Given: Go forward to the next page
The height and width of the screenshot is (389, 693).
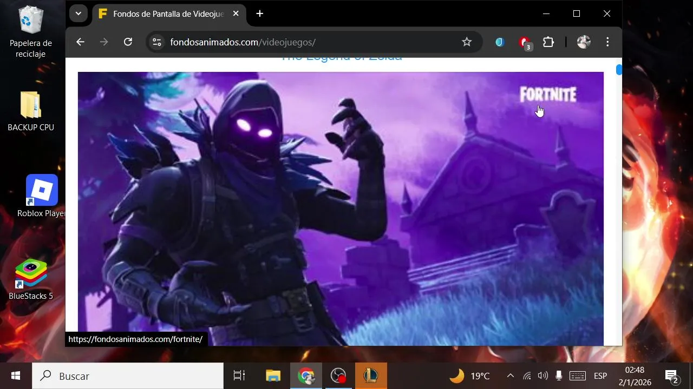Looking at the screenshot, I should (104, 42).
